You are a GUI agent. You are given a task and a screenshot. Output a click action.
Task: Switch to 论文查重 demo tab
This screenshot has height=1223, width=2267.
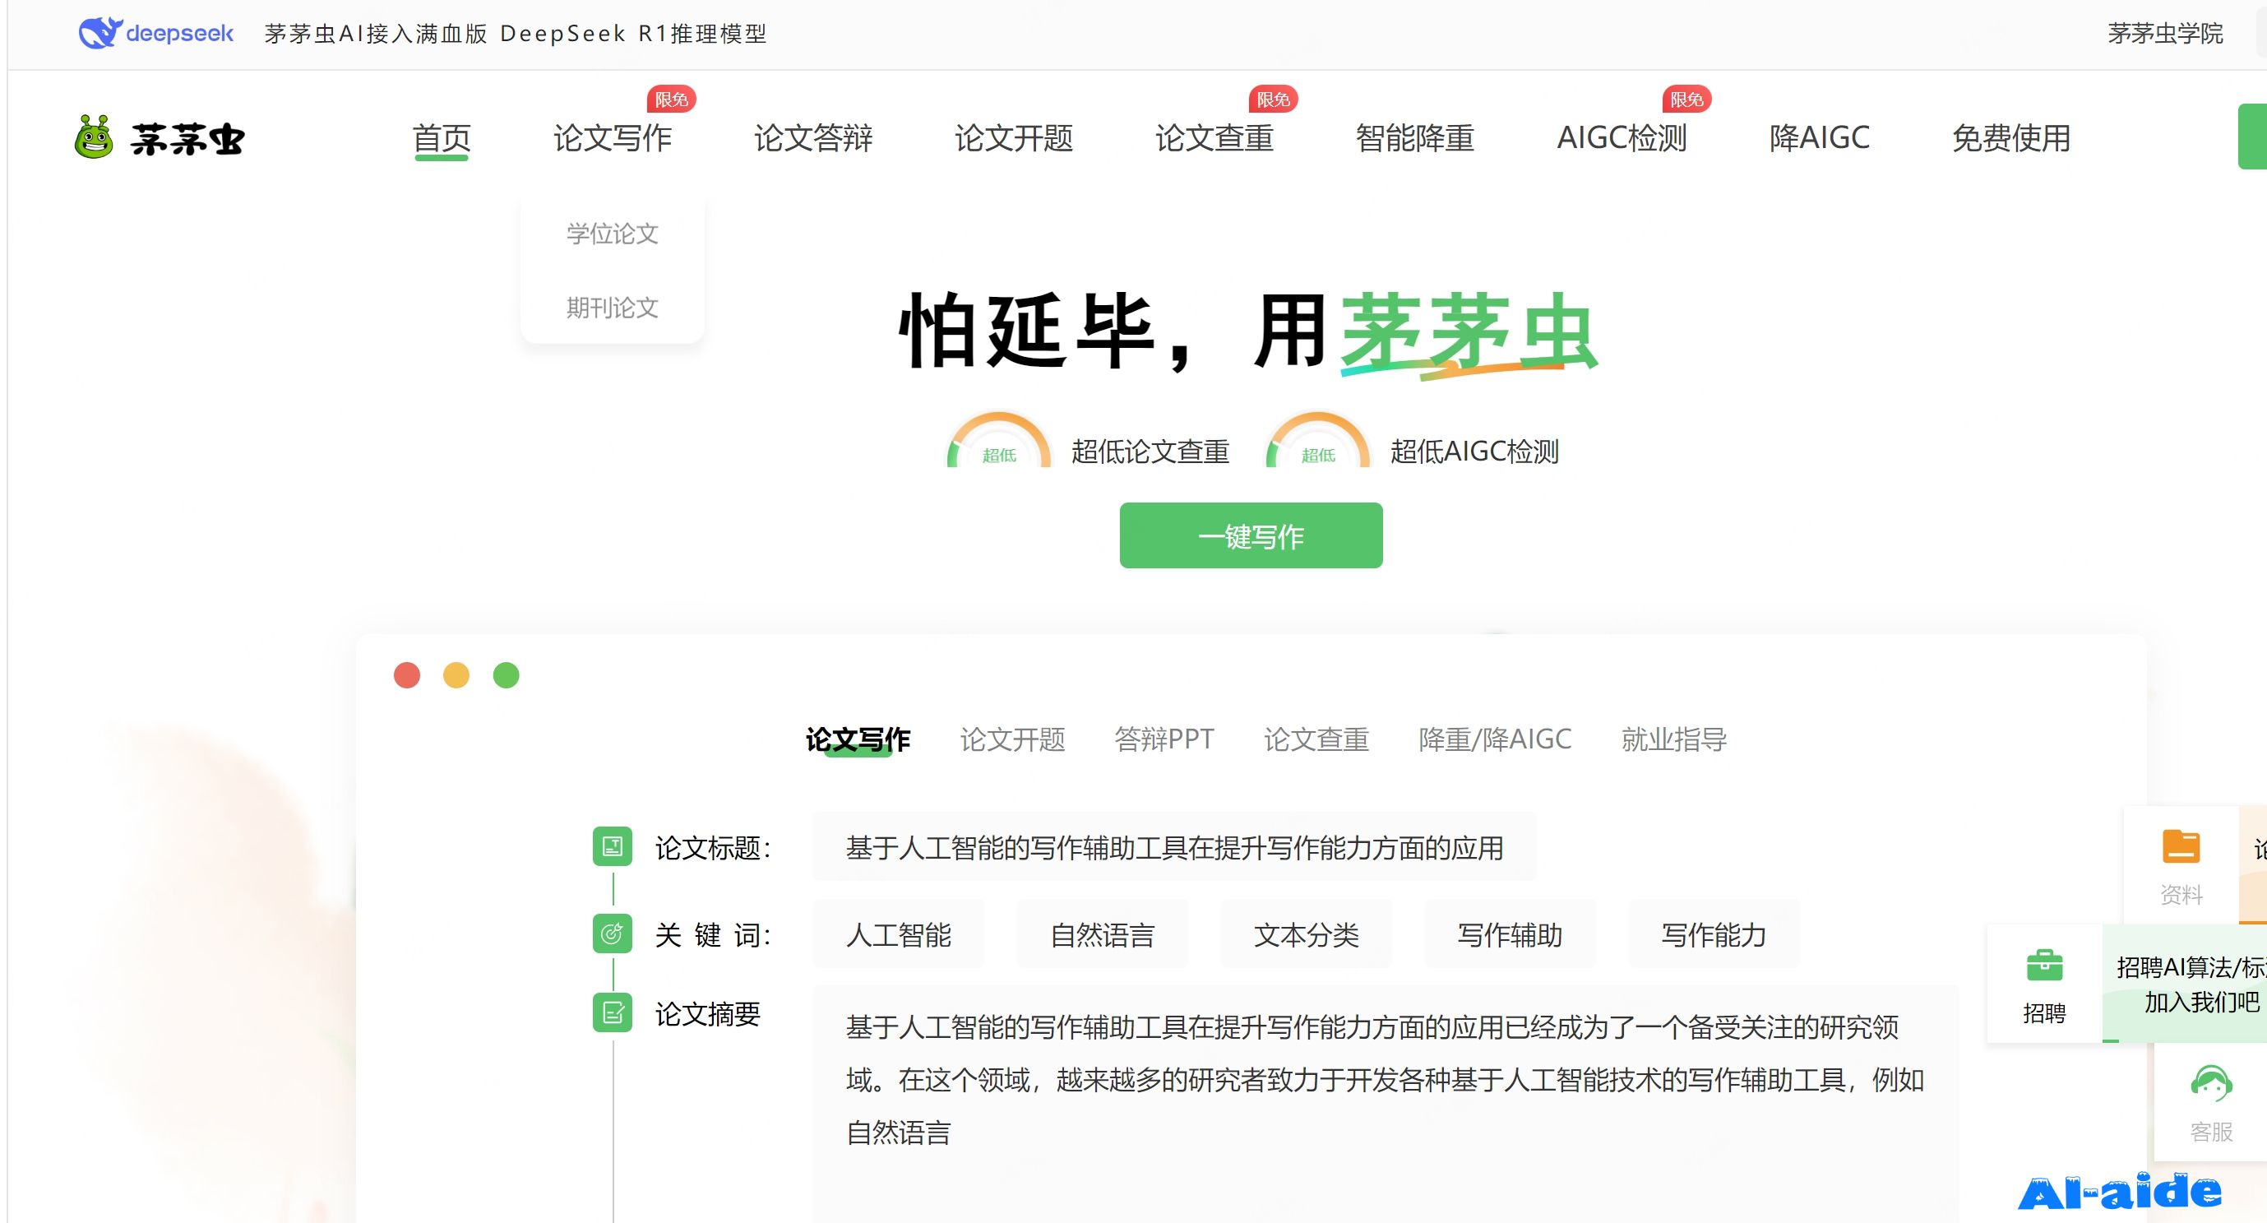[1316, 739]
